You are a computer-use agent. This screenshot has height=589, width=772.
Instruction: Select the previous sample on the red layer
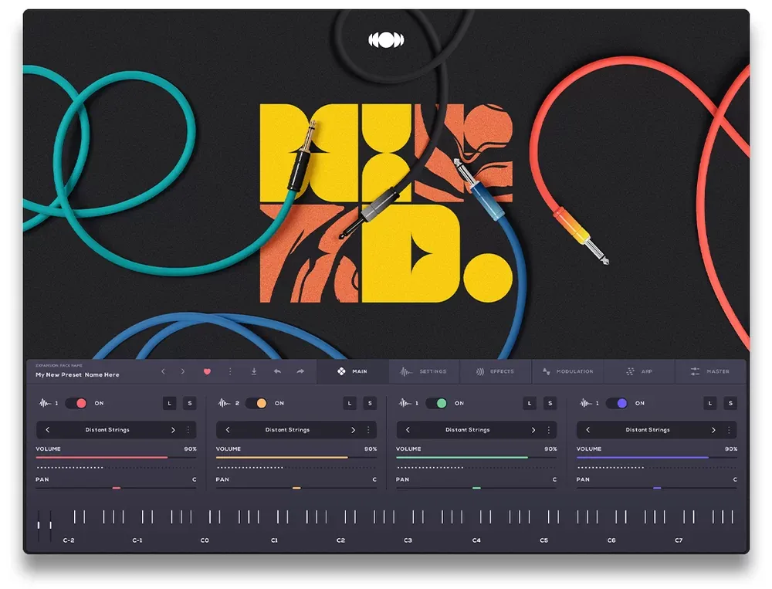48,430
